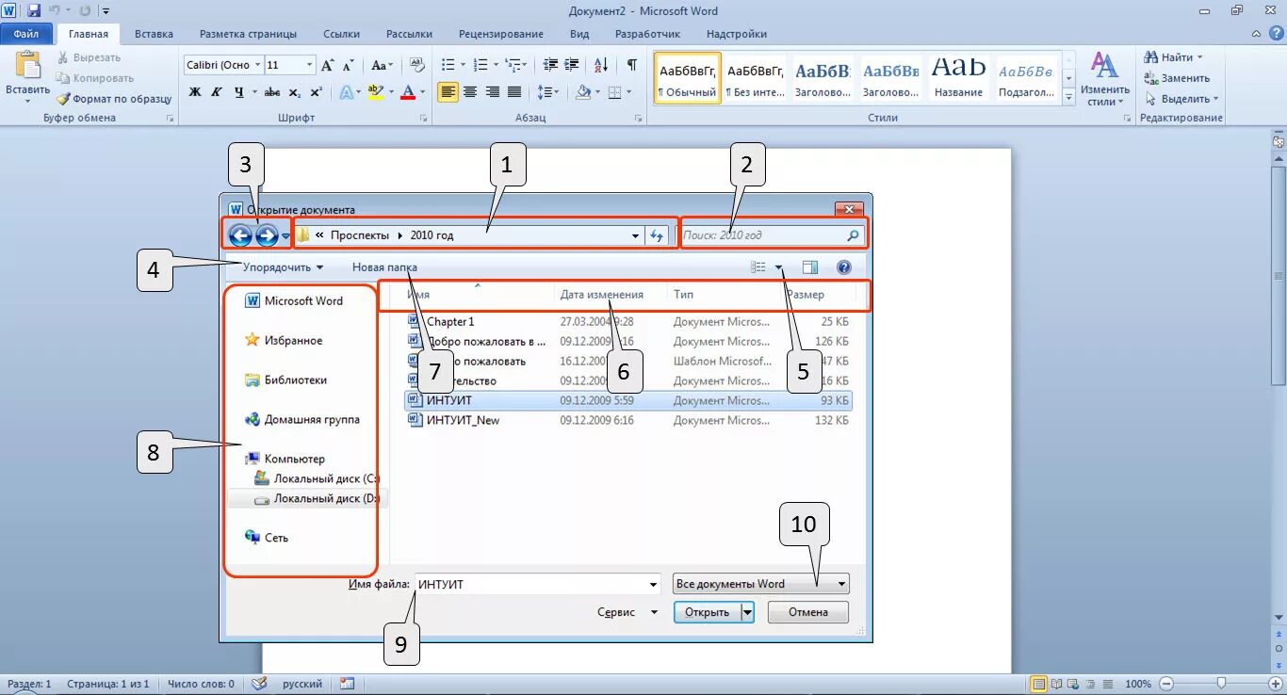Toggle Justify paragraph alignment
Screen dimensions: 1287x695
coord(513,92)
